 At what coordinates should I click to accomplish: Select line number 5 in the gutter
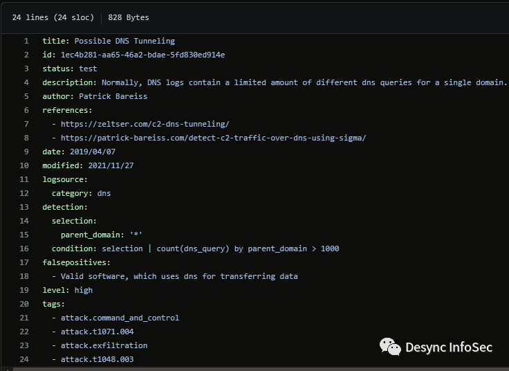(26, 96)
